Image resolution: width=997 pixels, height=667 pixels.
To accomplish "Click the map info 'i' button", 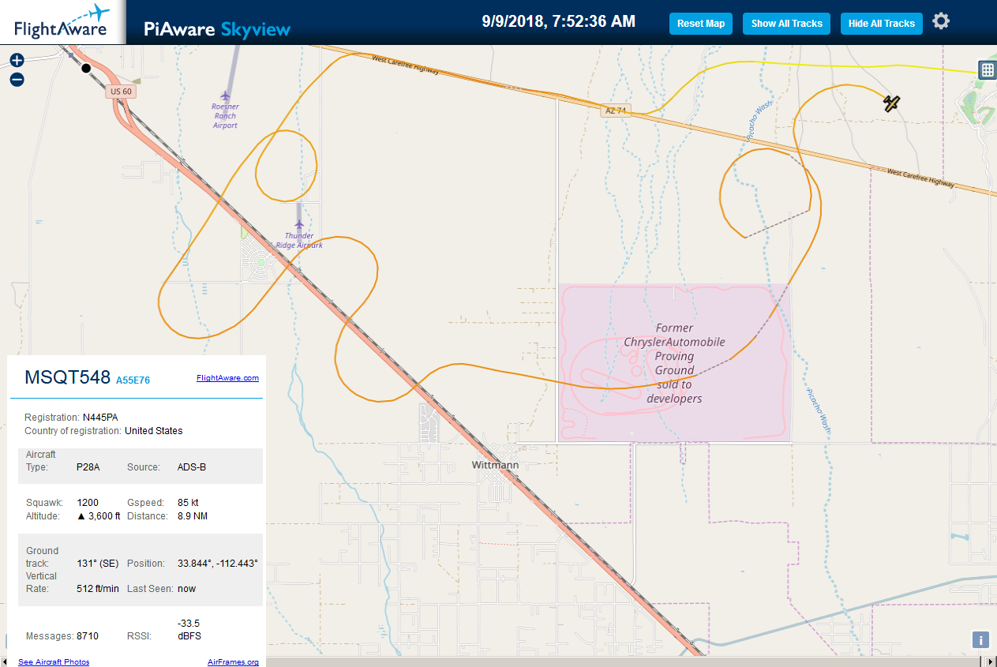I will point(980,640).
